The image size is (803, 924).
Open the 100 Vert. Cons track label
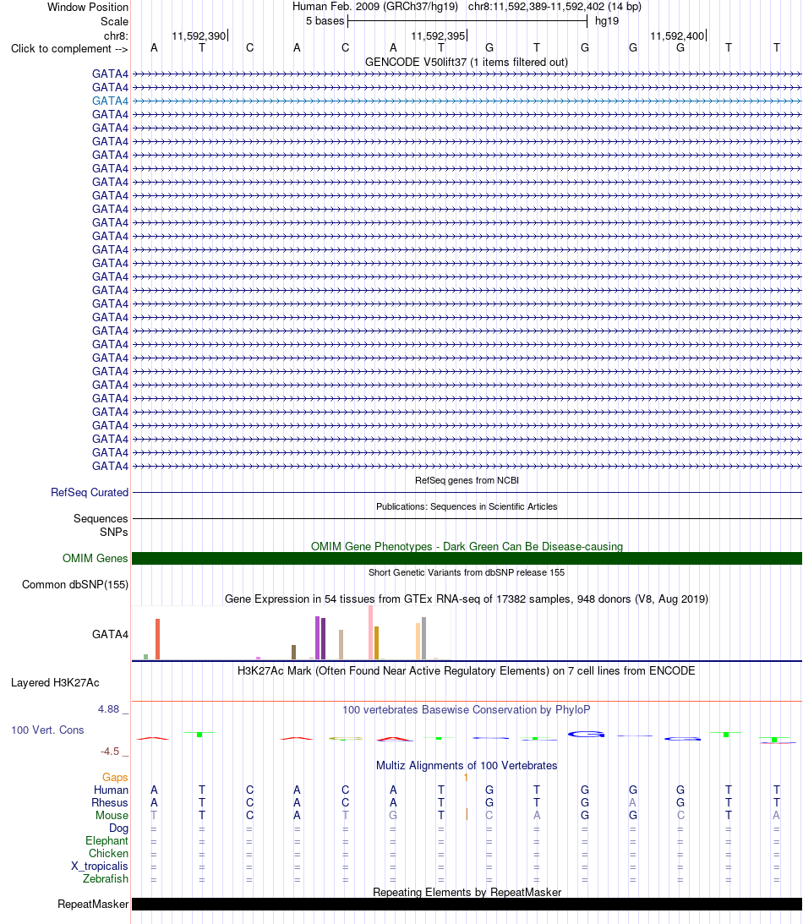point(47,730)
